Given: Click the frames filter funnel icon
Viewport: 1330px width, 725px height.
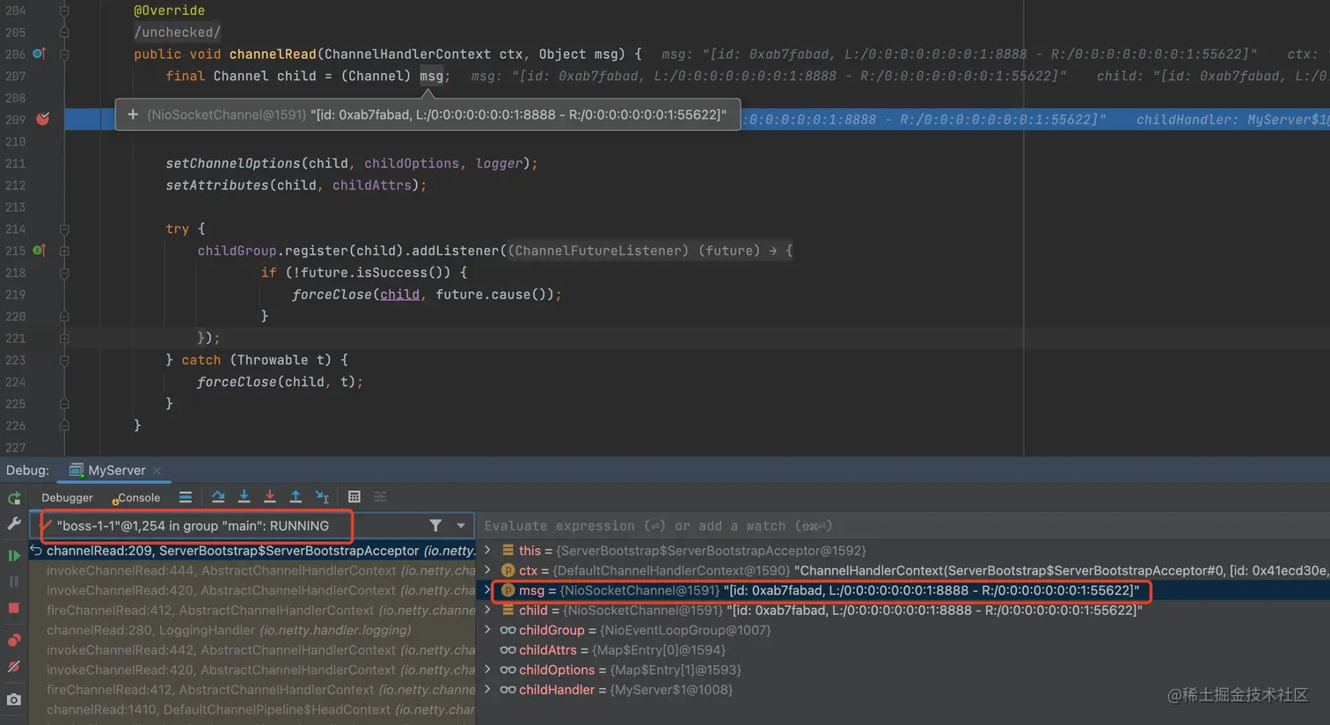Looking at the screenshot, I should [x=435, y=525].
